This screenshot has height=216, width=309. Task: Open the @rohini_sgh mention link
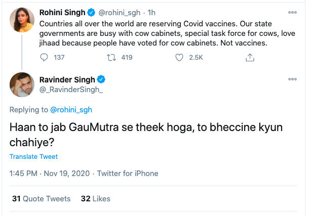[x=71, y=110]
